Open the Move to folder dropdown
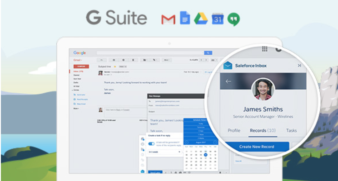Screen dimensions: 338x181 point(145,60)
